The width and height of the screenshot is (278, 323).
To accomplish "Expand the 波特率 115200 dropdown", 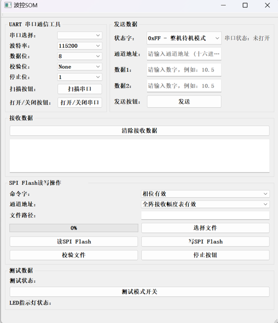I will tap(79, 46).
